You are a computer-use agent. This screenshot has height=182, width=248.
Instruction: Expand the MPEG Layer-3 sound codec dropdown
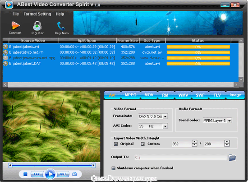click(230, 121)
